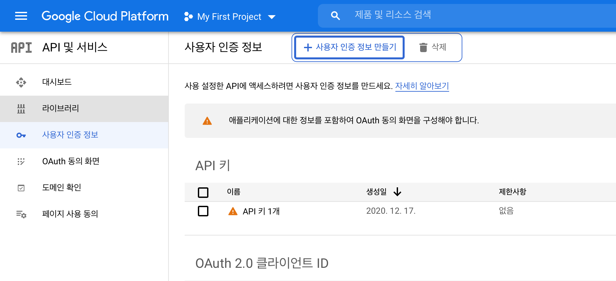The image size is (616, 281).
Task: Click the 제한사항 column header
Action: [x=512, y=192]
